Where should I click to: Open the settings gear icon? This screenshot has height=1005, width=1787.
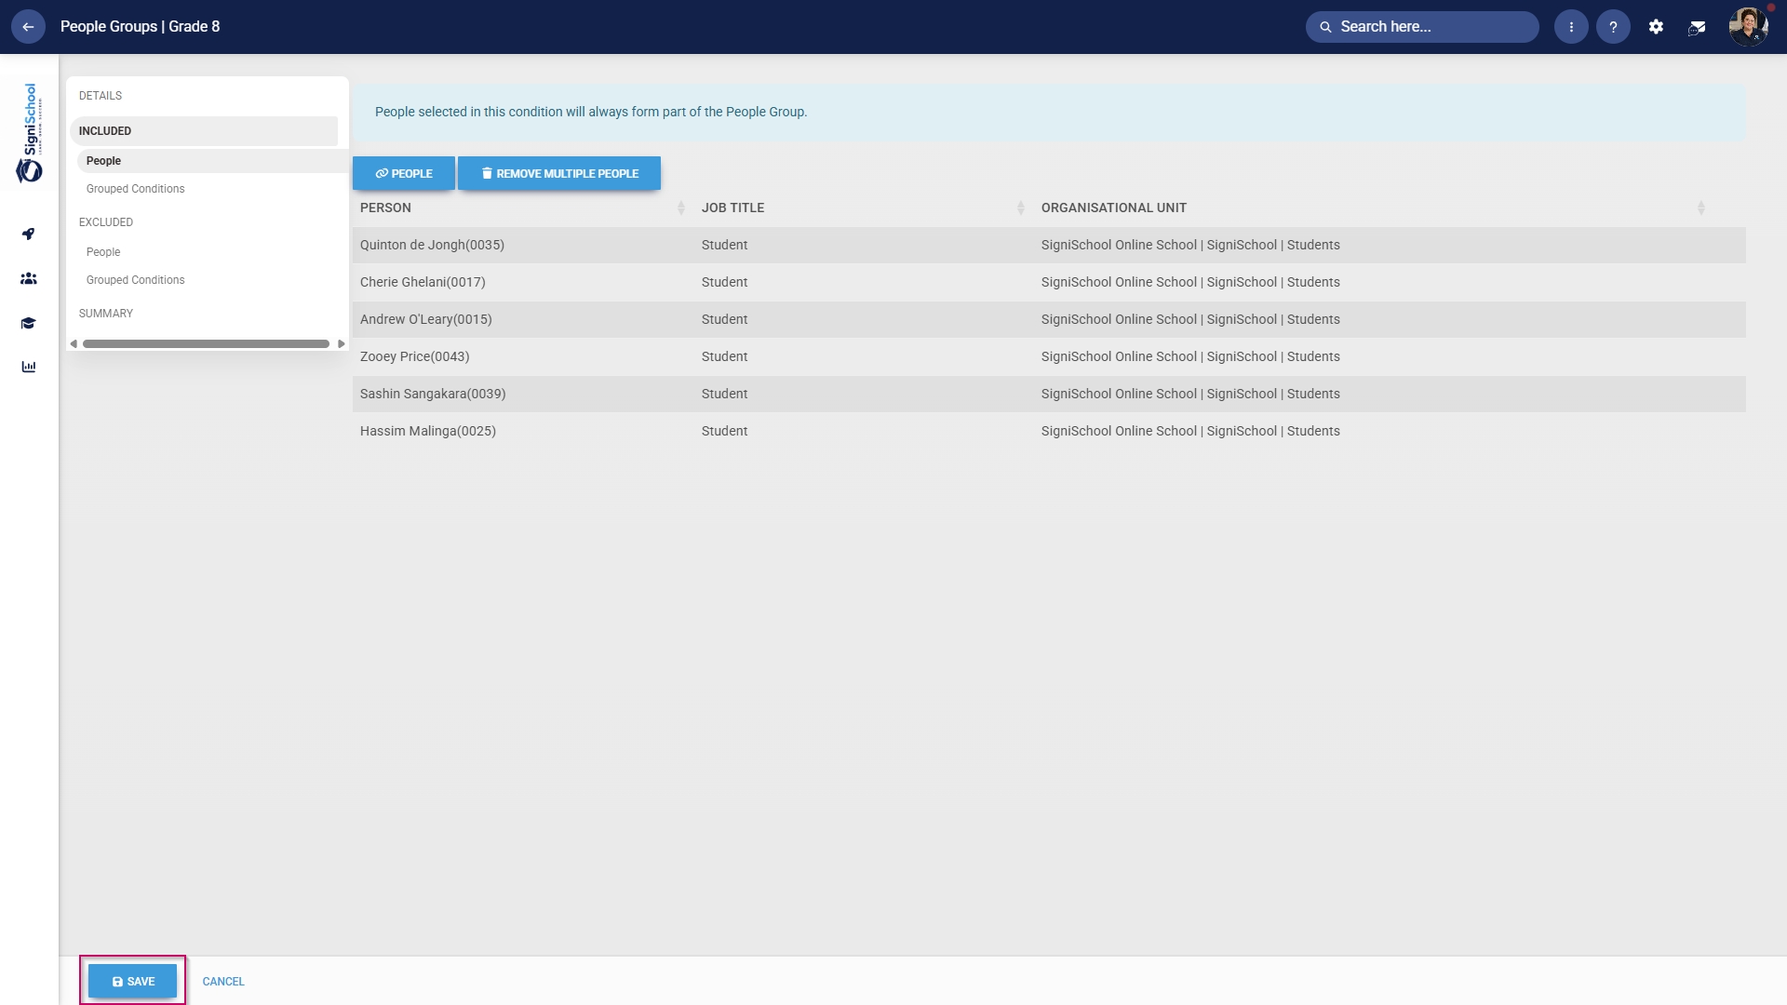tap(1656, 27)
